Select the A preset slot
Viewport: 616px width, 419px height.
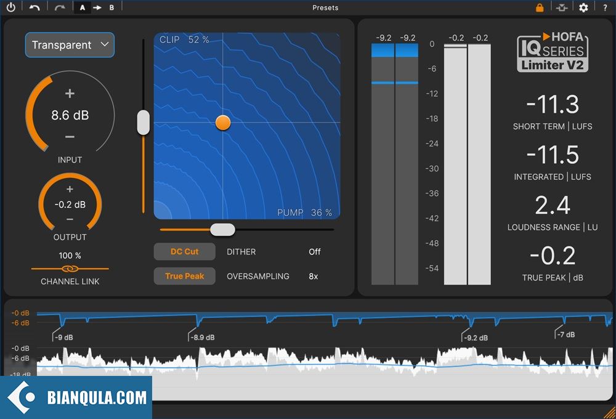click(83, 7)
